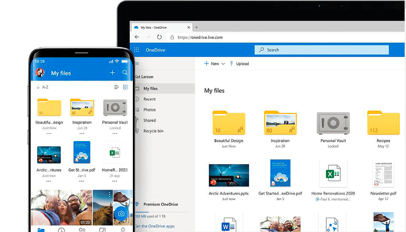Click the browser back arrow
Viewport: 406px width, 232px height.
click(x=137, y=37)
